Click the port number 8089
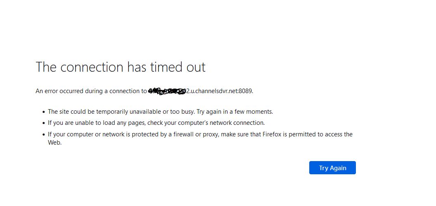This screenshot has height=206, width=436. pyautogui.click(x=245, y=91)
